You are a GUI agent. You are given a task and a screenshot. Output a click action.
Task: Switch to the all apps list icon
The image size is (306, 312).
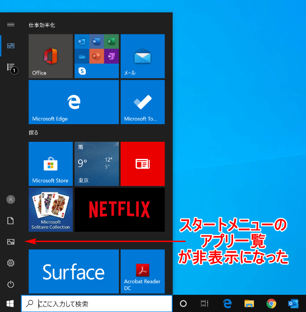pos(11,67)
